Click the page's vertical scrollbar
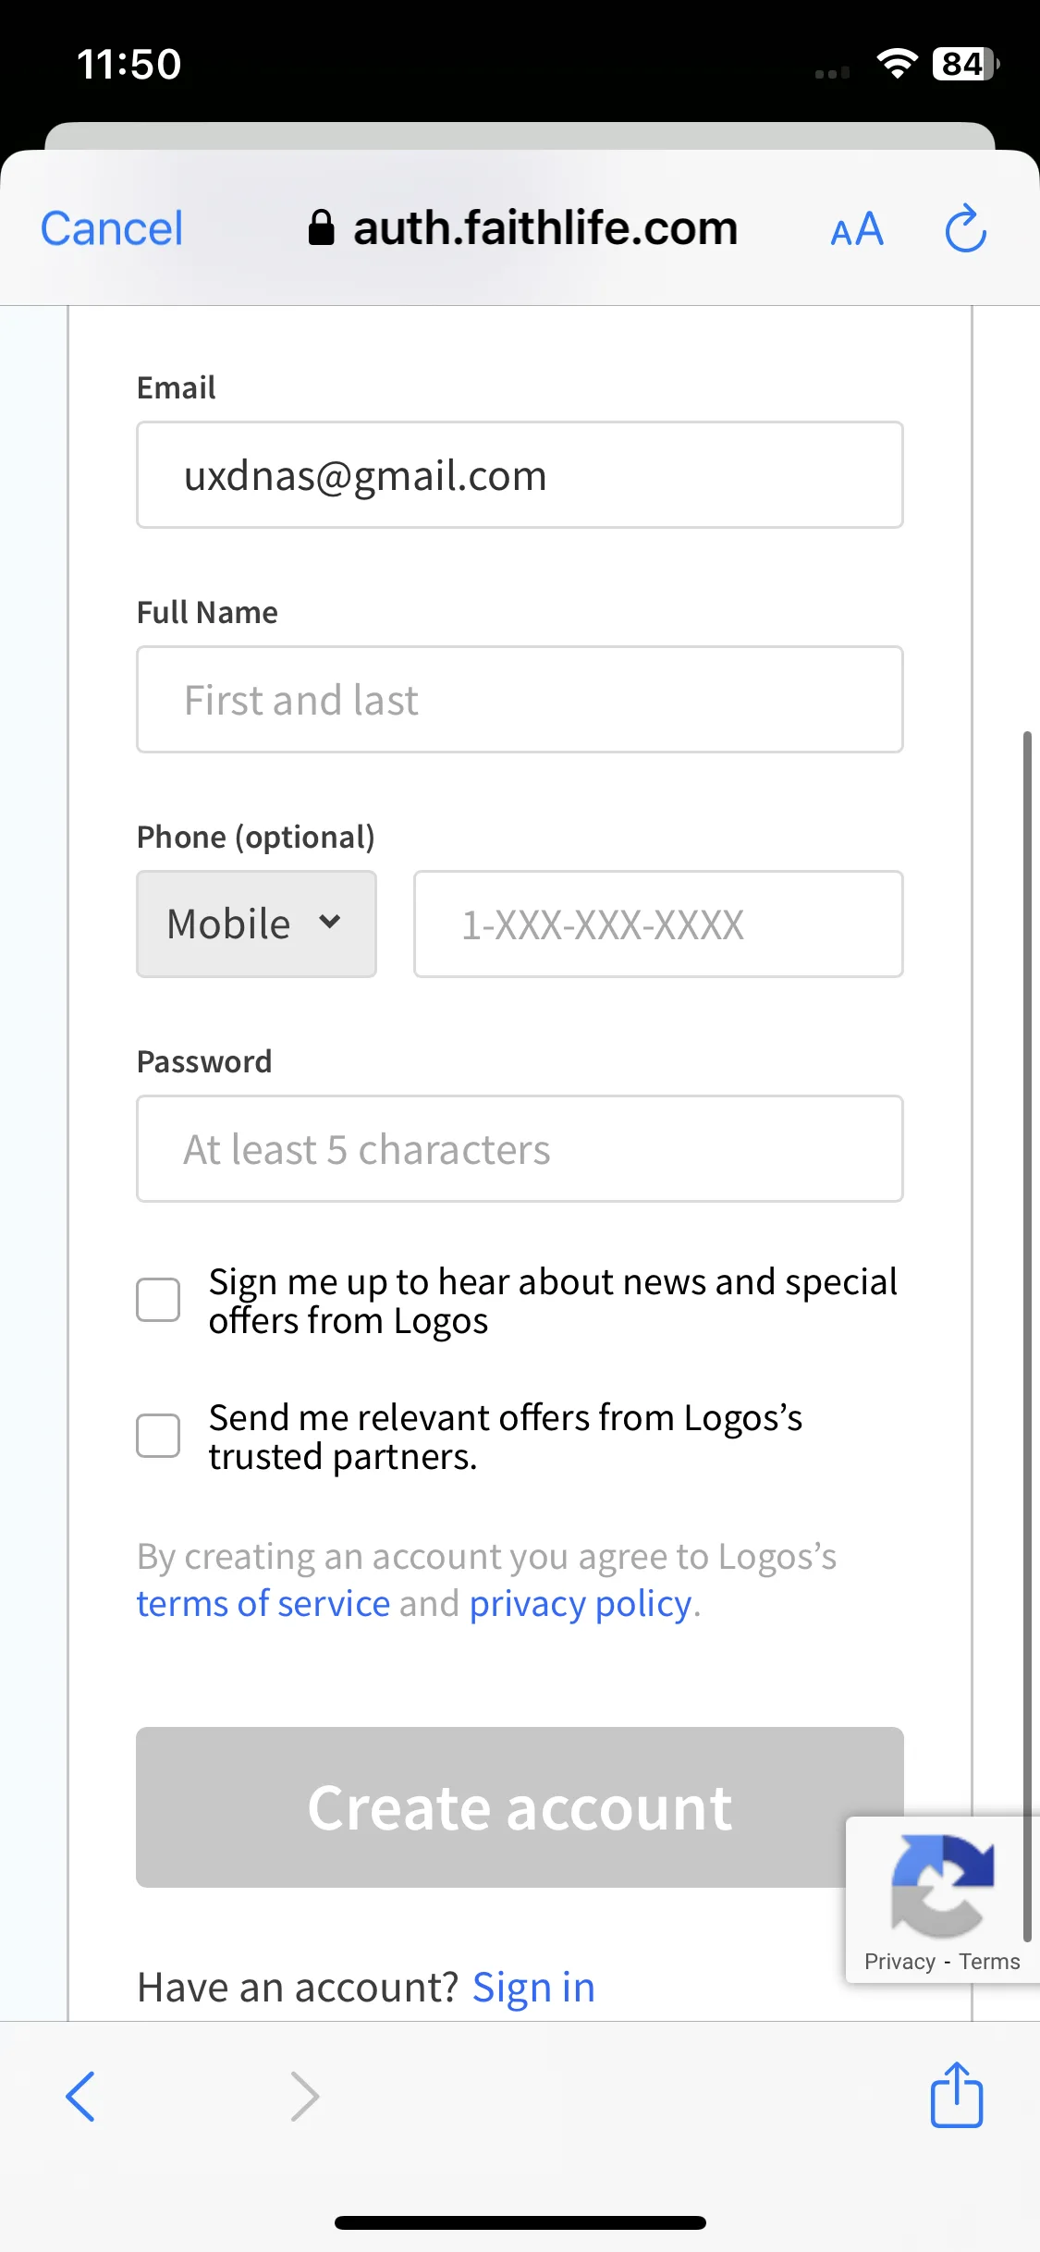 pyautogui.click(x=1026, y=1336)
